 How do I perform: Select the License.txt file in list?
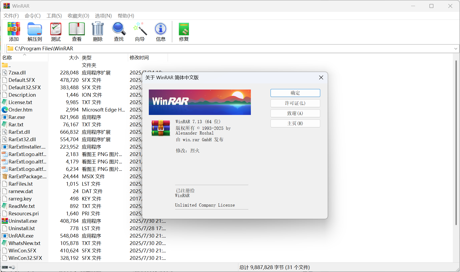click(x=20, y=102)
